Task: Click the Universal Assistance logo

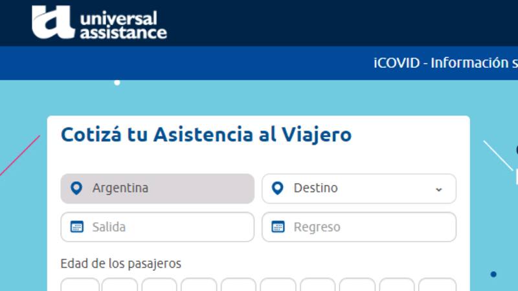Action: point(99,23)
